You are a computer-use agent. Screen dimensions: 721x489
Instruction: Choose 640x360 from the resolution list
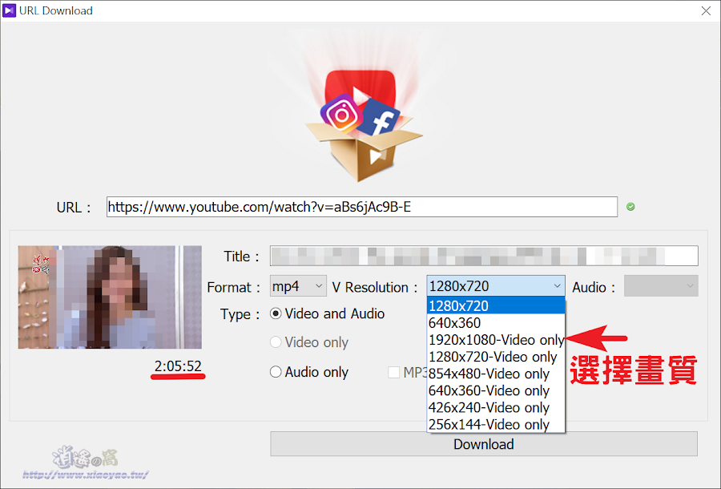pyautogui.click(x=496, y=323)
